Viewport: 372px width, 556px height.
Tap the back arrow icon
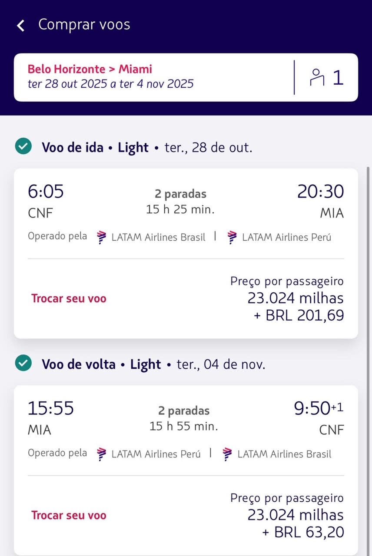[x=20, y=25]
